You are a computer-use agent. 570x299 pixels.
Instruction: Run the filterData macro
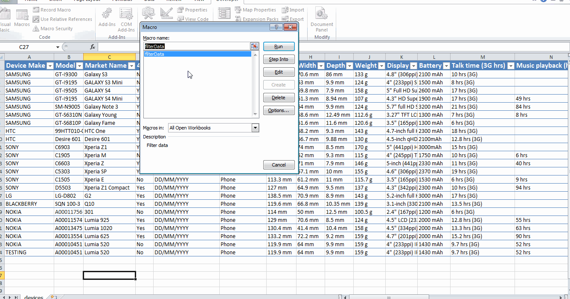[279, 46]
